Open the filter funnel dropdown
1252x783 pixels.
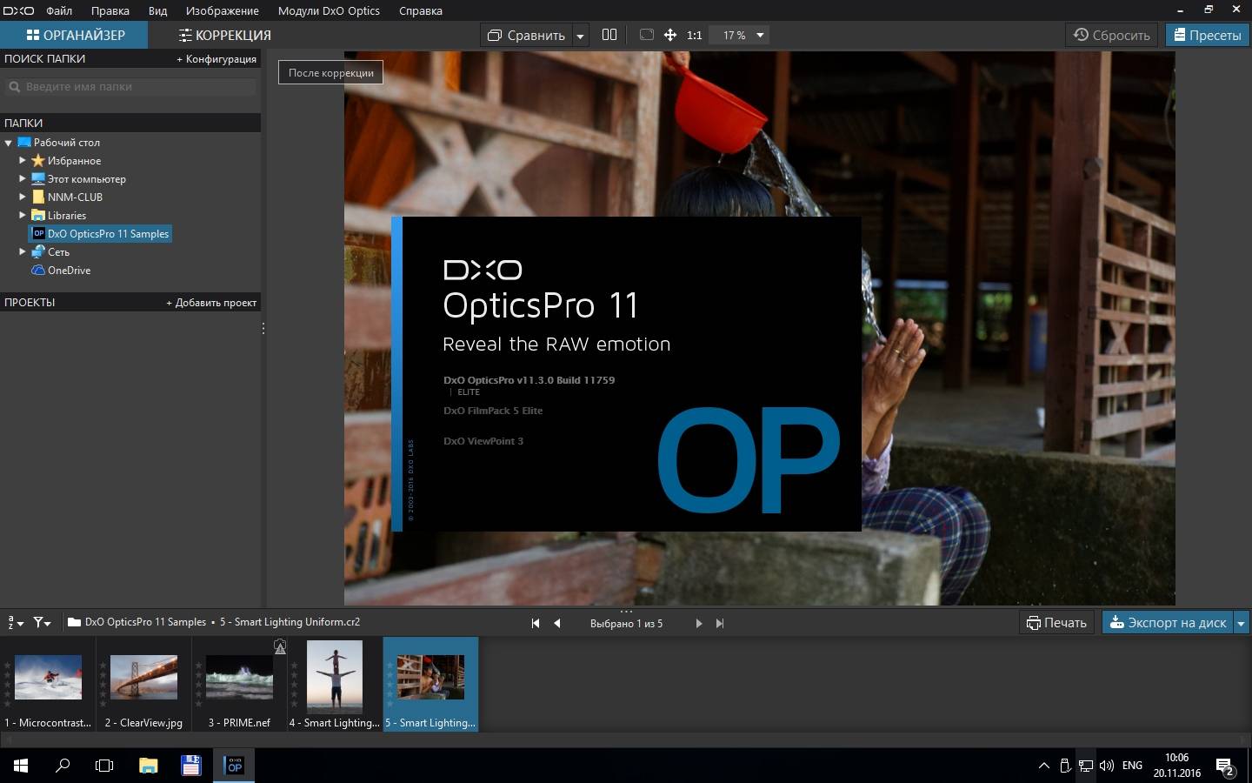tap(42, 622)
